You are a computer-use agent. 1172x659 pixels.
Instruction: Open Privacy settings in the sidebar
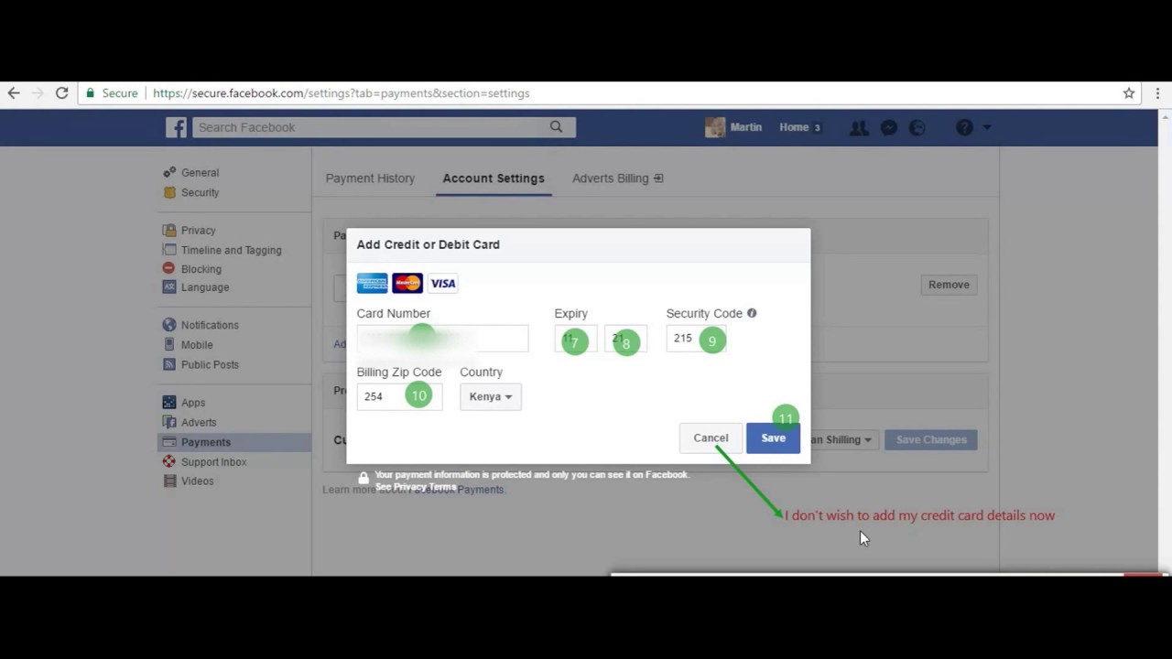[x=198, y=231]
